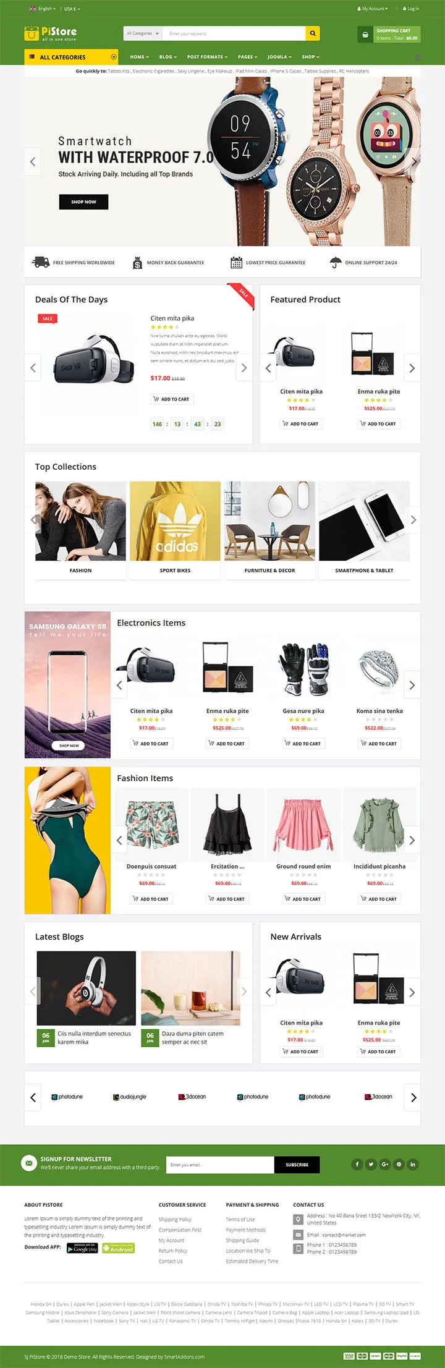Open the Post Formats menu
Viewport: 445px width, 1368px height.
[x=207, y=57]
